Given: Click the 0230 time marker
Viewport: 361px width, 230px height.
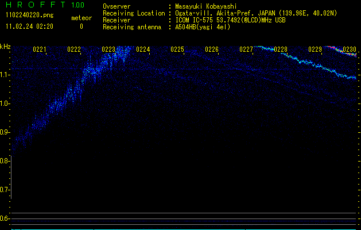Looking at the screenshot, I should pyautogui.click(x=350, y=49).
